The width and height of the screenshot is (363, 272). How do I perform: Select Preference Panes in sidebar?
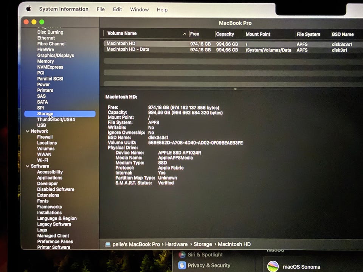tap(55, 241)
